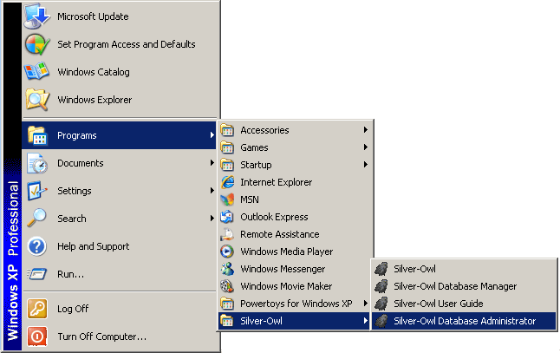This screenshot has height=353, width=560.
Task: Select Outlook Express label
Action: pyautogui.click(x=274, y=217)
